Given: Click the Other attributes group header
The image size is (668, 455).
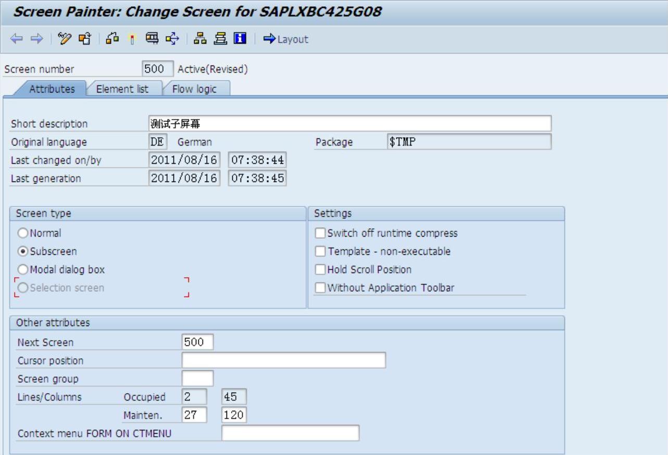Looking at the screenshot, I should click(x=287, y=323).
